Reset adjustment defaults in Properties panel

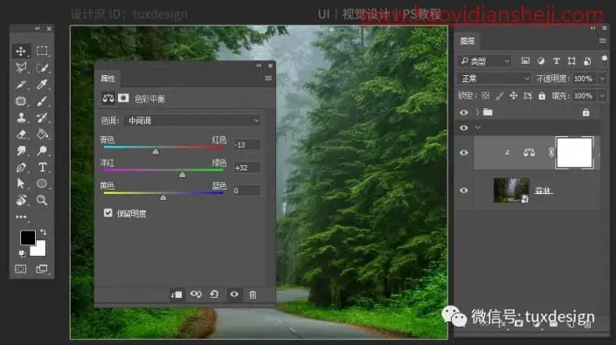[x=214, y=294]
